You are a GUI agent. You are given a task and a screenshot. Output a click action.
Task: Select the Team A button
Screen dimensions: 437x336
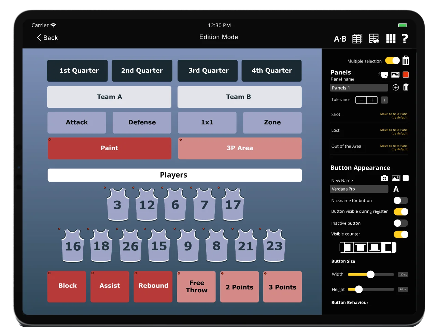(109, 97)
